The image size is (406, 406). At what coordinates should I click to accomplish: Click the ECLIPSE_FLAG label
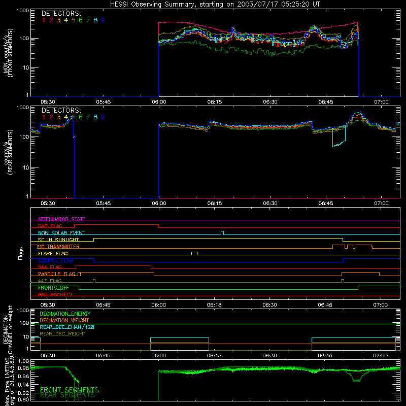click(55, 260)
